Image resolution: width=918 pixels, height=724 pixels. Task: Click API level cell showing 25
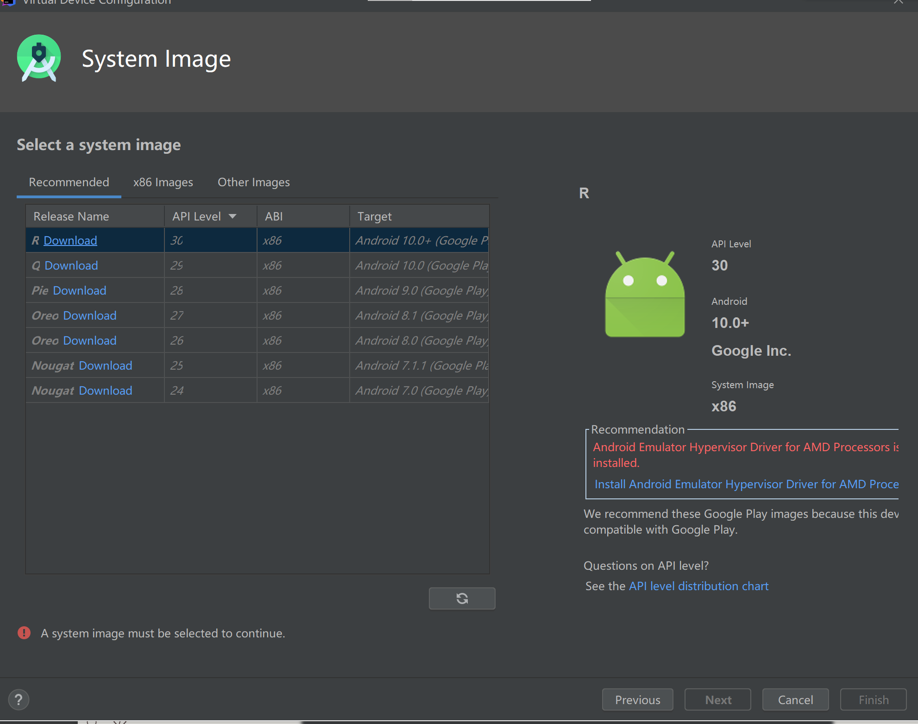211,365
